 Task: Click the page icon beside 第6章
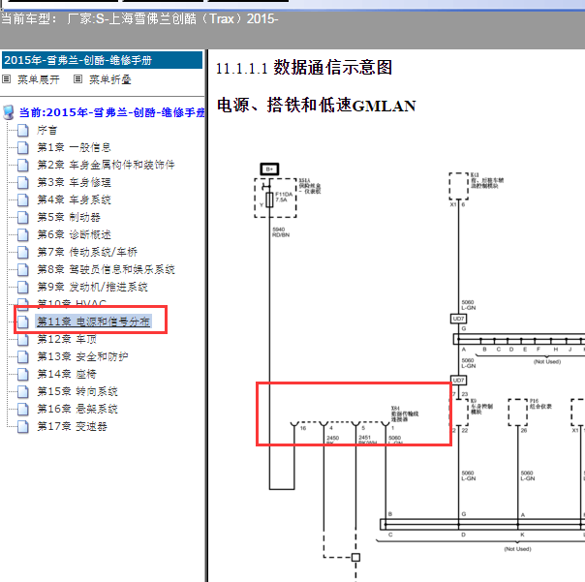23,235
